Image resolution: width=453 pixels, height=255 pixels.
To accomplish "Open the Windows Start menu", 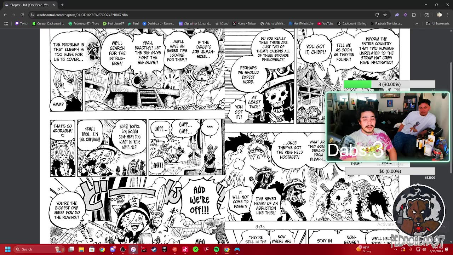I will point(7,249).
